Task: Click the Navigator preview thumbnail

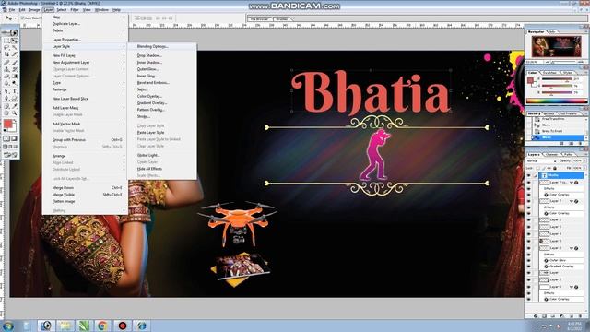Action: click(556, 46)
